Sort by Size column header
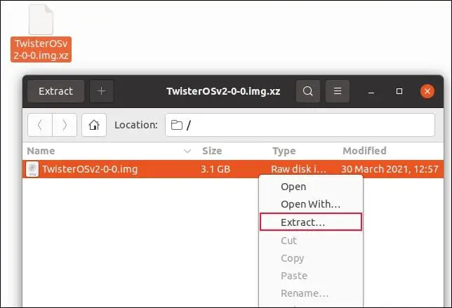452x308 pixels. (x=212, y=151)
